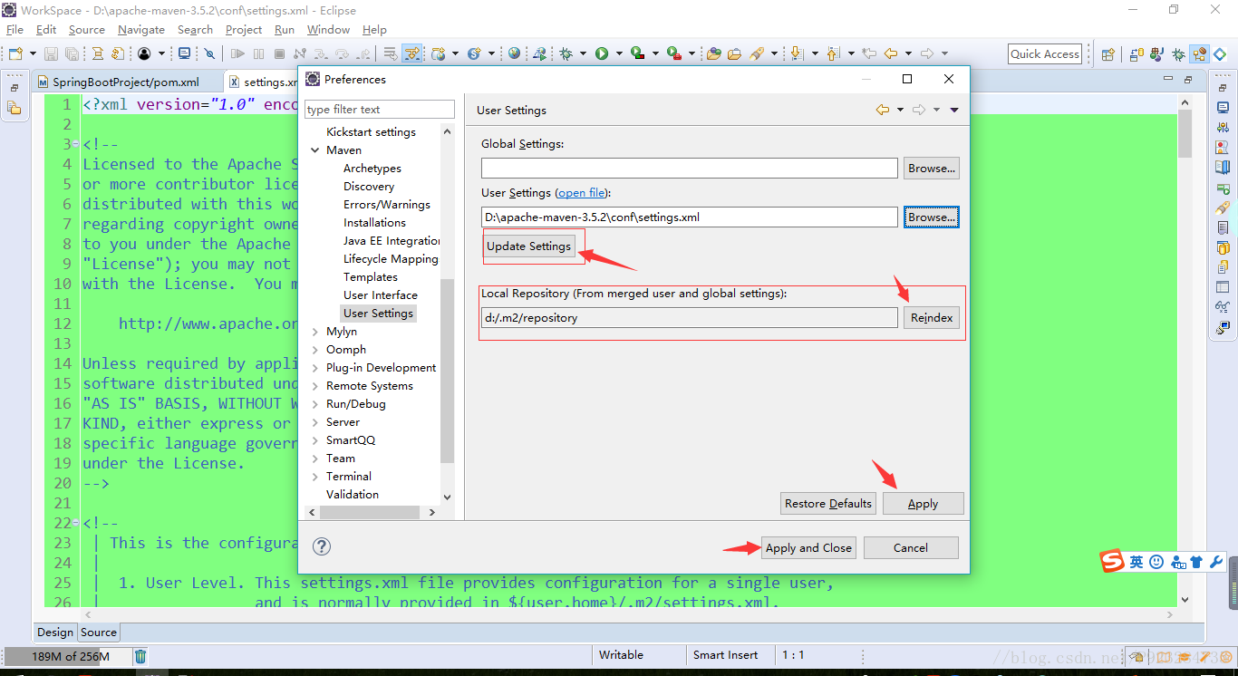Expand the Mylyn preferences node

click(315, 332)
